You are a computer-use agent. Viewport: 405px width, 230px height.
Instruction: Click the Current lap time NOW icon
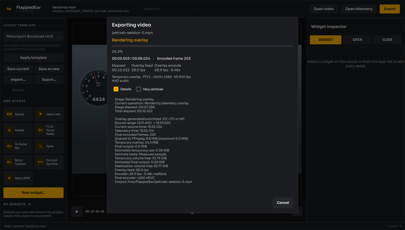coord(40,162)
